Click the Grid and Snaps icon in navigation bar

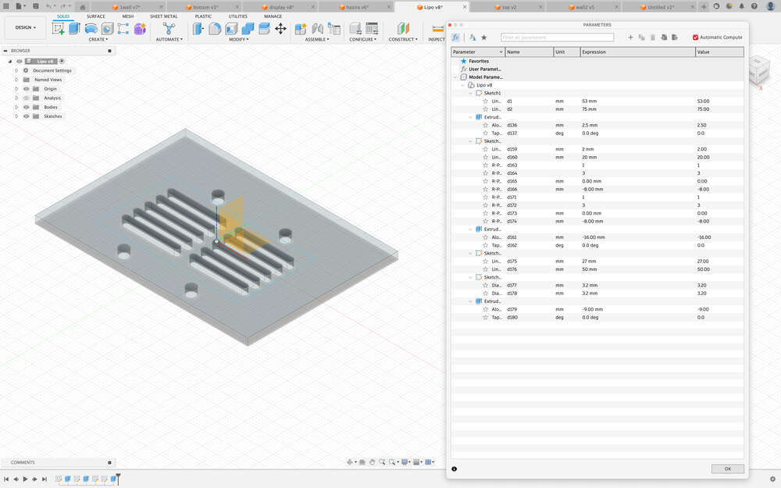(429, 462)
